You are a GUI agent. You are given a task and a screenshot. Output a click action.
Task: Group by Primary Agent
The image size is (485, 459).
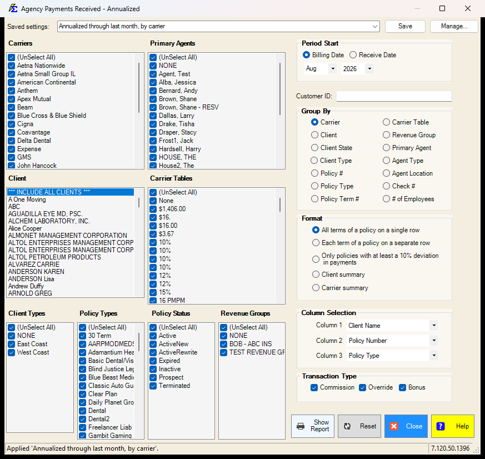click(386, 148)
